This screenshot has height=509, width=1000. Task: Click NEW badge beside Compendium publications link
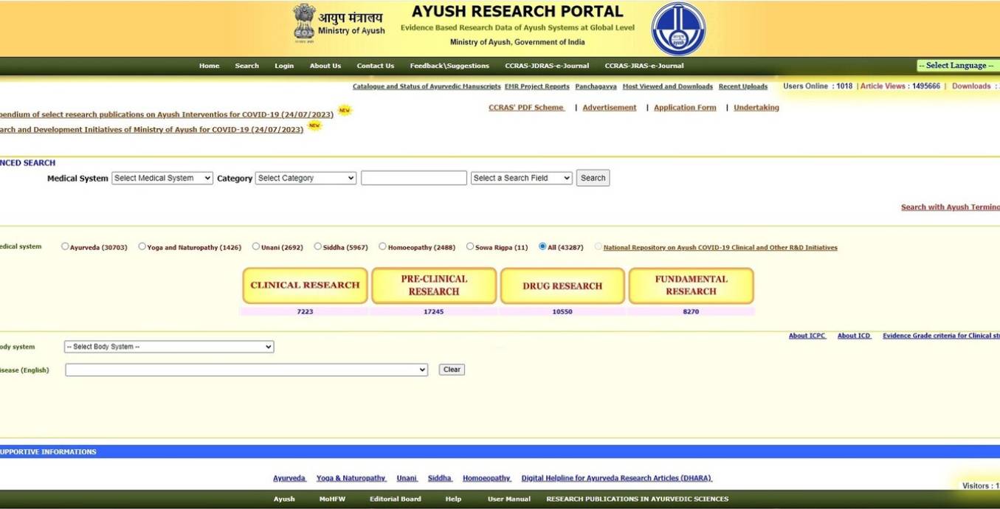click(345, 111)
